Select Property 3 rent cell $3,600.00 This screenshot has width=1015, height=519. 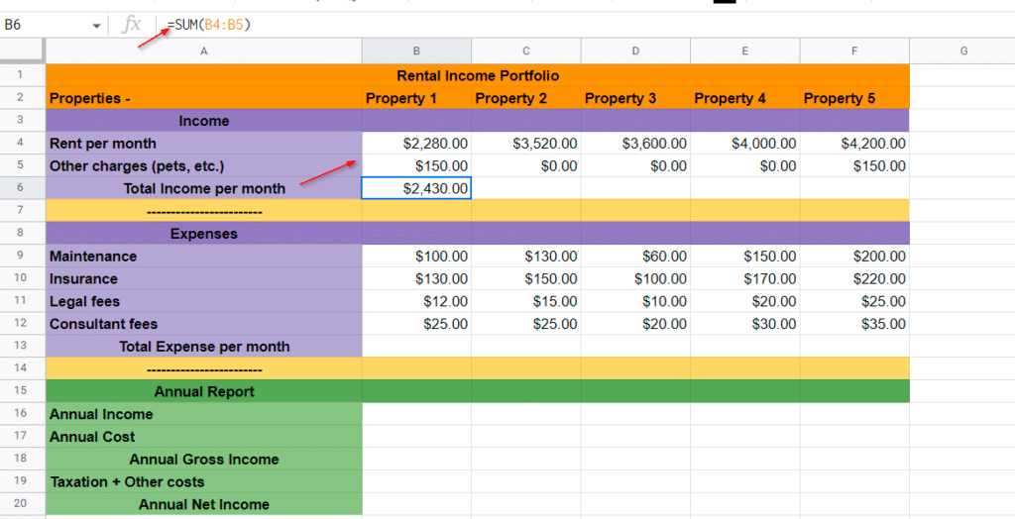(x=635, y=144)
